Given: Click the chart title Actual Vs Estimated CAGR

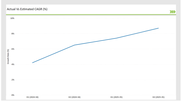Looking at the screenshot, I should pyautogui.click(x=27, y=9).
